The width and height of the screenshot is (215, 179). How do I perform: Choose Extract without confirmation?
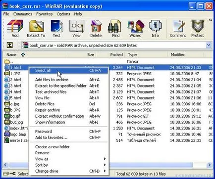coord(68,116)
